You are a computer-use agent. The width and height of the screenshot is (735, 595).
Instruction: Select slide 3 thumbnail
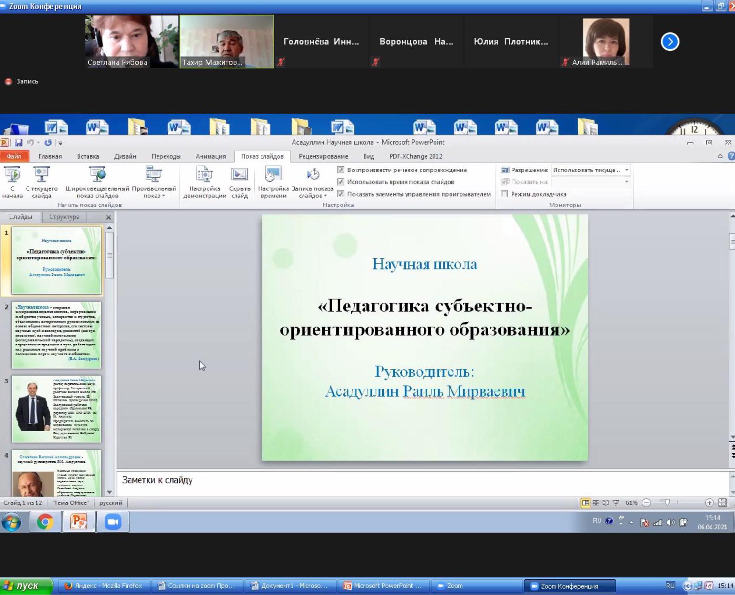pos(56,409)
